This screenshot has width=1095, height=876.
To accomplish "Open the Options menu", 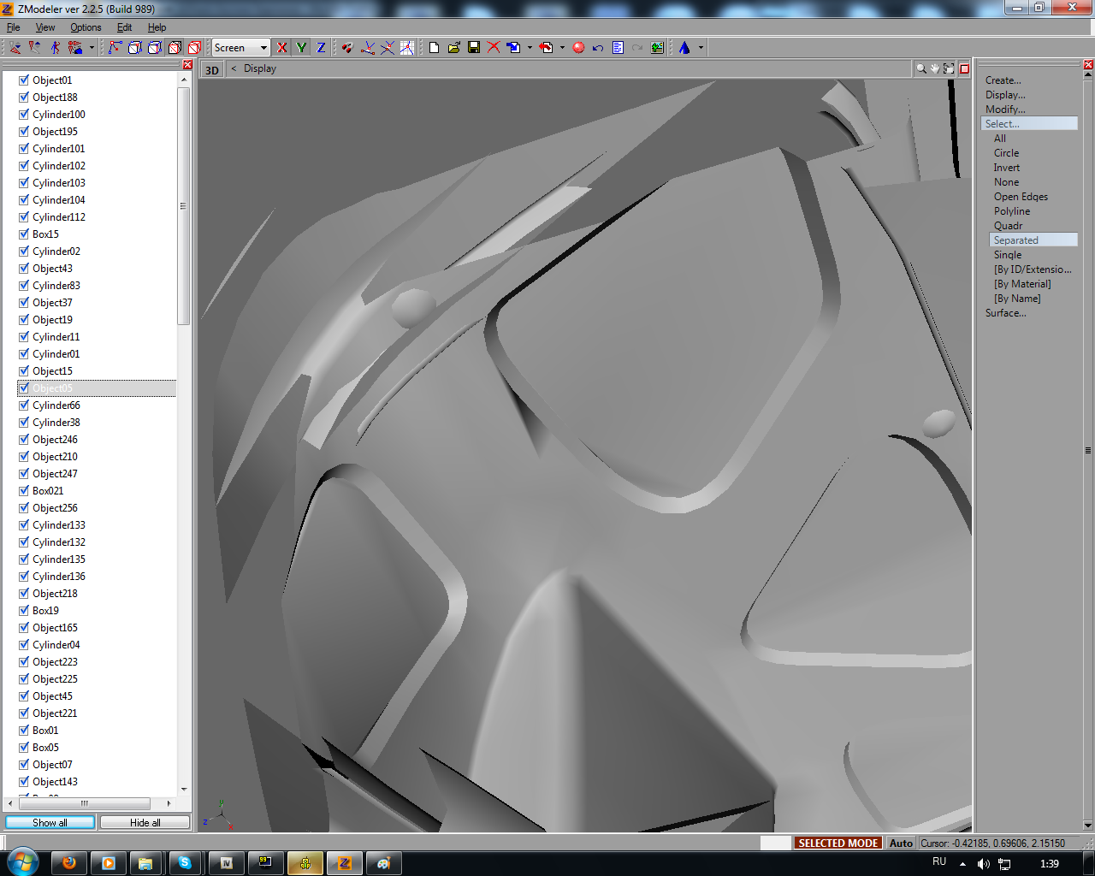I will (86, 27).
